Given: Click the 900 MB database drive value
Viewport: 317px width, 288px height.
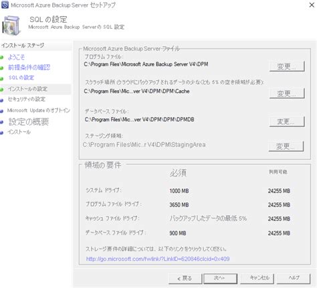Looking at the screenshot, I should point(178,233).
